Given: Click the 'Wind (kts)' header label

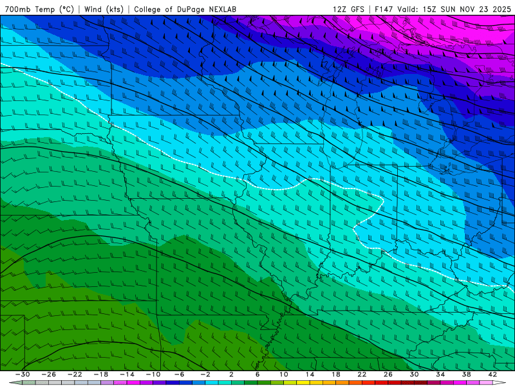Looking at the screenshot, I should (104, 9).
